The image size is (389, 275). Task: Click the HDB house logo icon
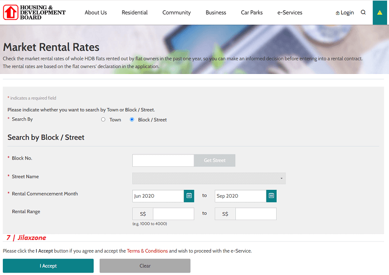(10, 12)
